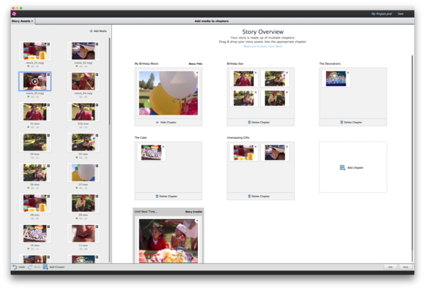Click the Story Assets panel scrollbar
Viewport: 425px width, 290px height.
(109, 81)
